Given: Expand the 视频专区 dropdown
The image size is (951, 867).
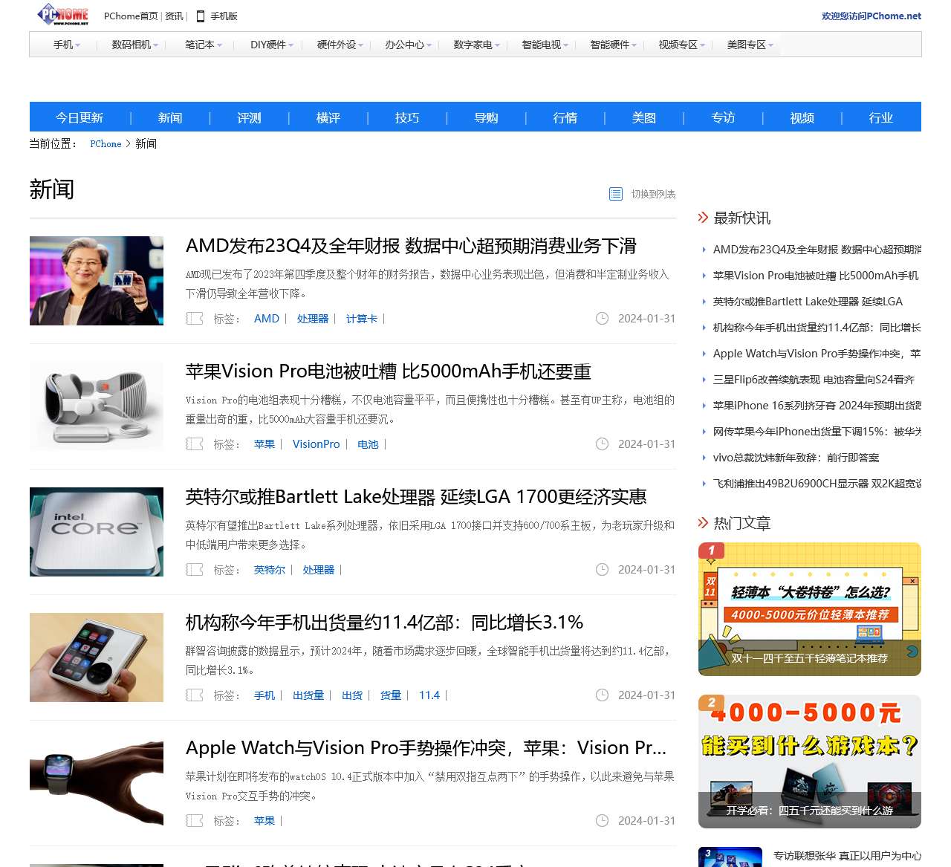Looking at the screenshot, I should pyautogui.click(x=679, y=45).
